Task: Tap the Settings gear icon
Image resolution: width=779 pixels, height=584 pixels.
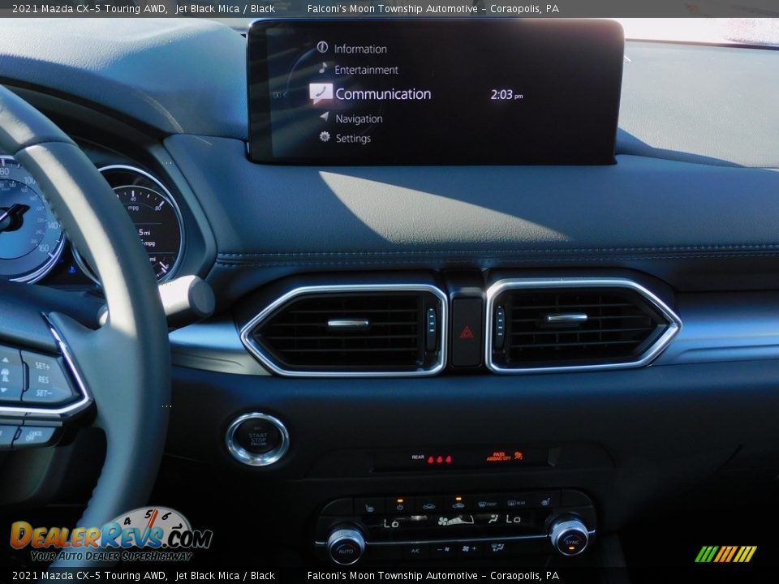Action: [x=325, y=136]
